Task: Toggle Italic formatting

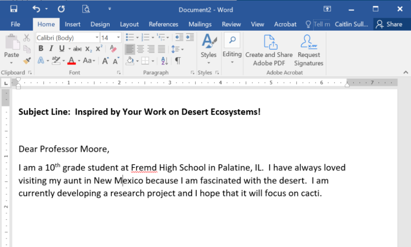Action: coord(51,49)
